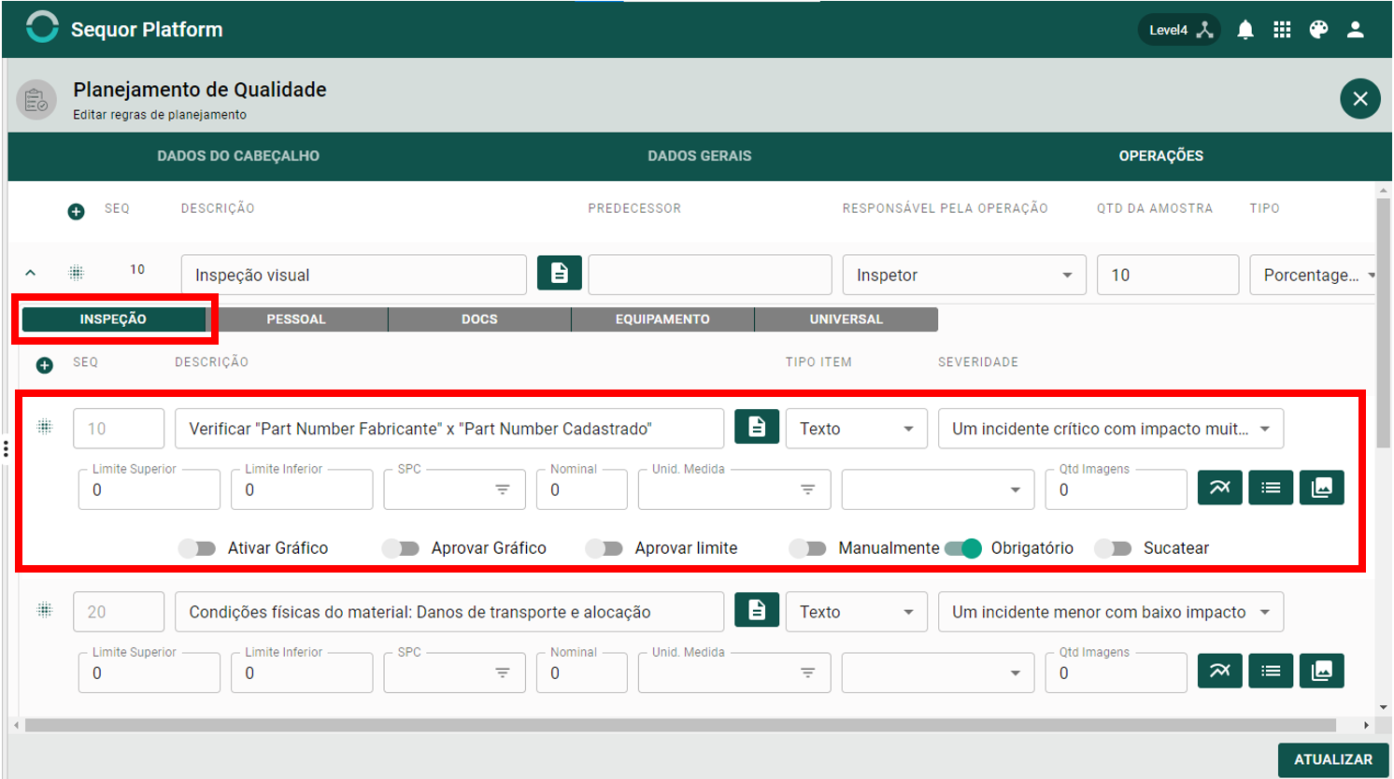Open the theme palette icon
The width and height of the screenshot is (1394, 779).
point(1318,30)
